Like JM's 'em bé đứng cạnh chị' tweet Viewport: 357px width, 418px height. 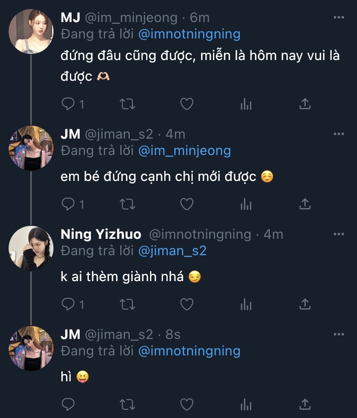click(186, 204)
